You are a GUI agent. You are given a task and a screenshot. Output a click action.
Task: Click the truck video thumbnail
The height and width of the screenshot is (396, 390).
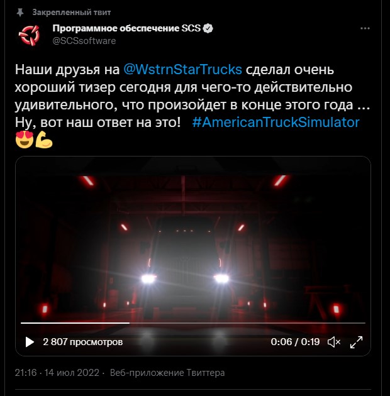point(193,240)
